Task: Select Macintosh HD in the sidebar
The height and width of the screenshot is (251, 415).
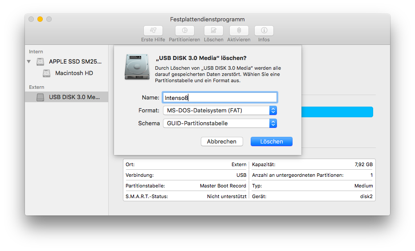Action: pos(74,73)
